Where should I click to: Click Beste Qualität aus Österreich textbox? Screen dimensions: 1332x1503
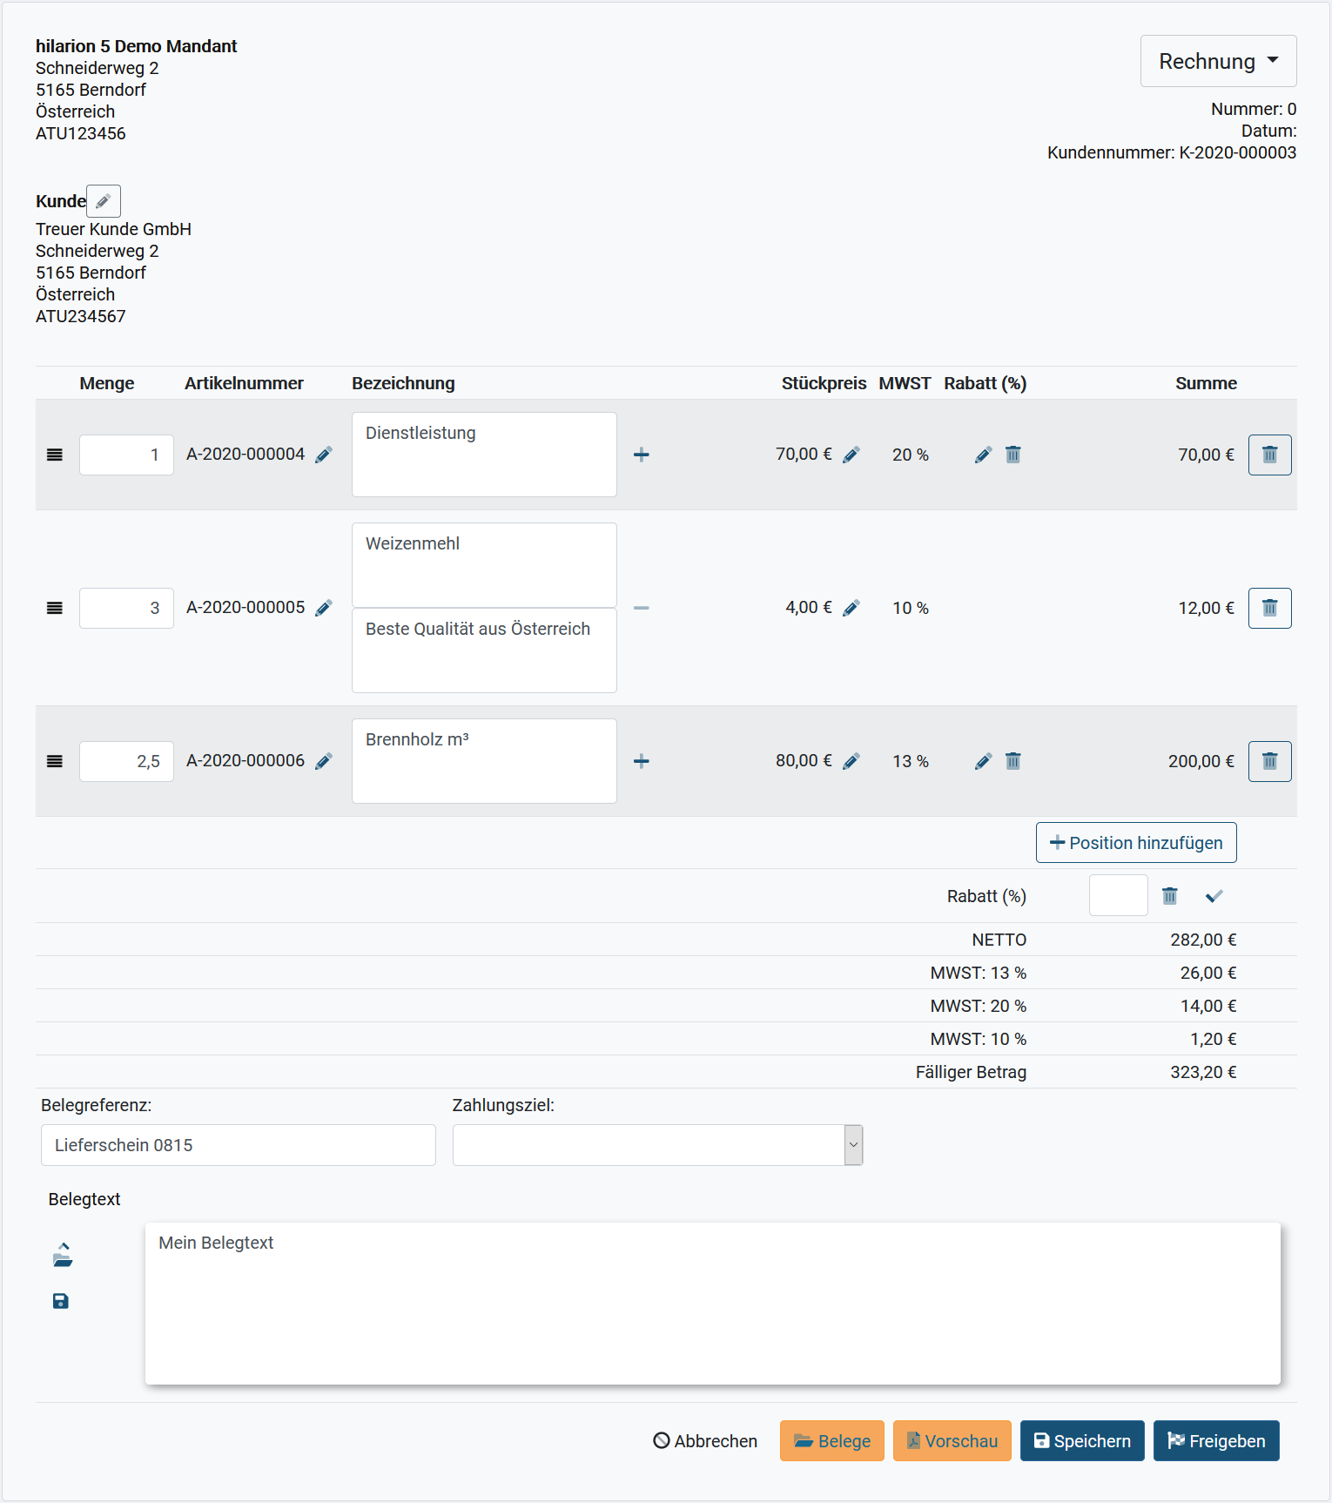click(484, 650)
